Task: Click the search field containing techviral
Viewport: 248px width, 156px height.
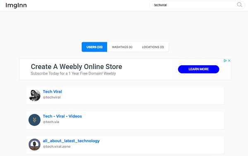Action: (197, 5)
